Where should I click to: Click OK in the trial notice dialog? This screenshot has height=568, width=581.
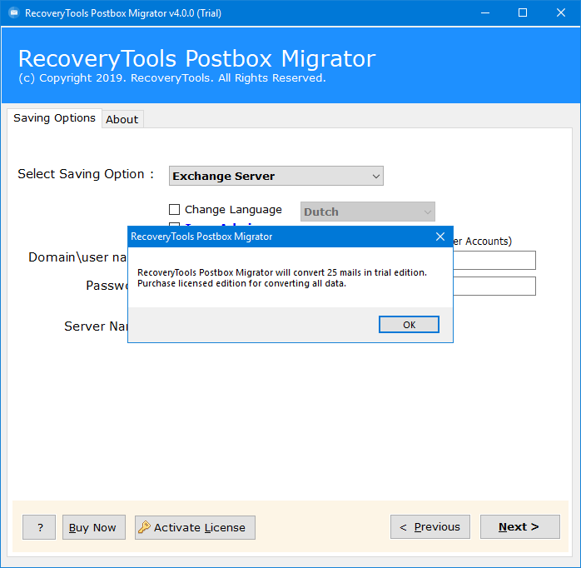pyautogui.click(x=409, y=325)
